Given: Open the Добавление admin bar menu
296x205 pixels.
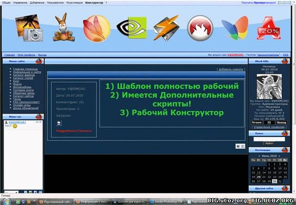Looking at the screenshot, I should pyautogui.click(x=37, y=3).
